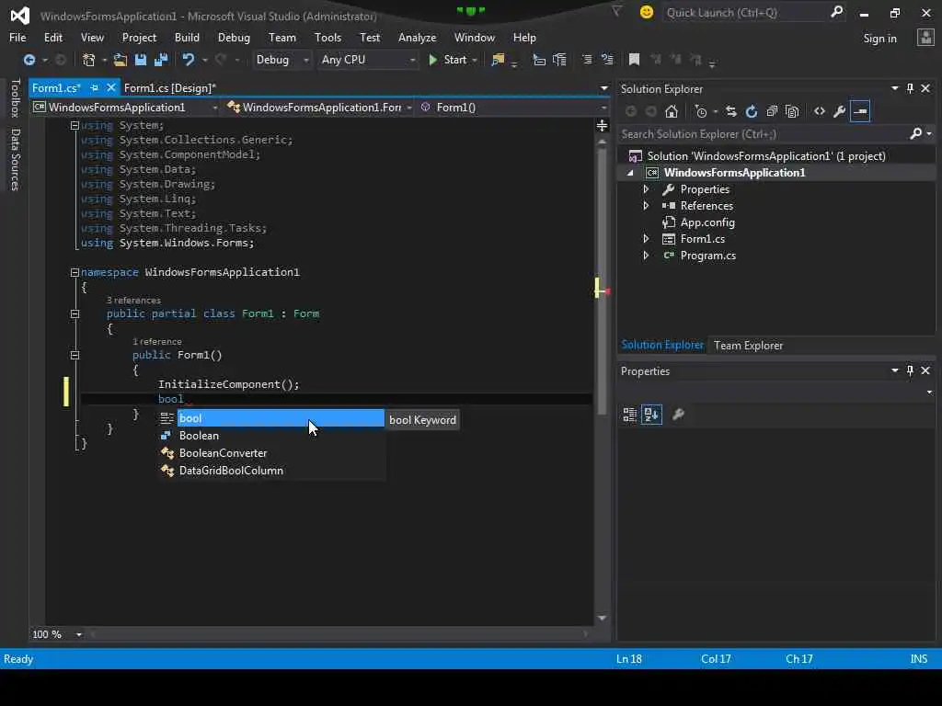This screenshot has height=706, width=942.
Task: Click the Search Solution Explorer field
Action: pos(763,134)
